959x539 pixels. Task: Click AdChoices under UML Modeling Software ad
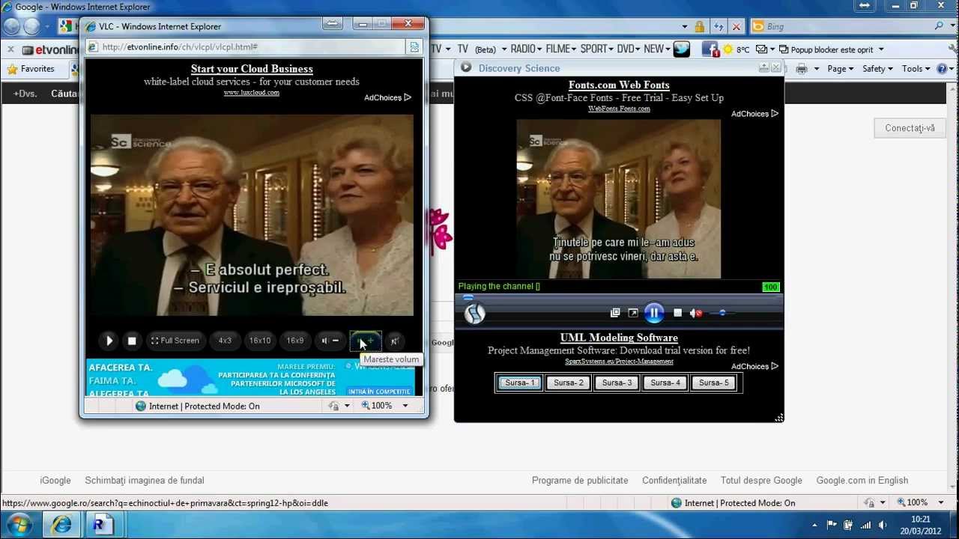[x=754, y=366]
